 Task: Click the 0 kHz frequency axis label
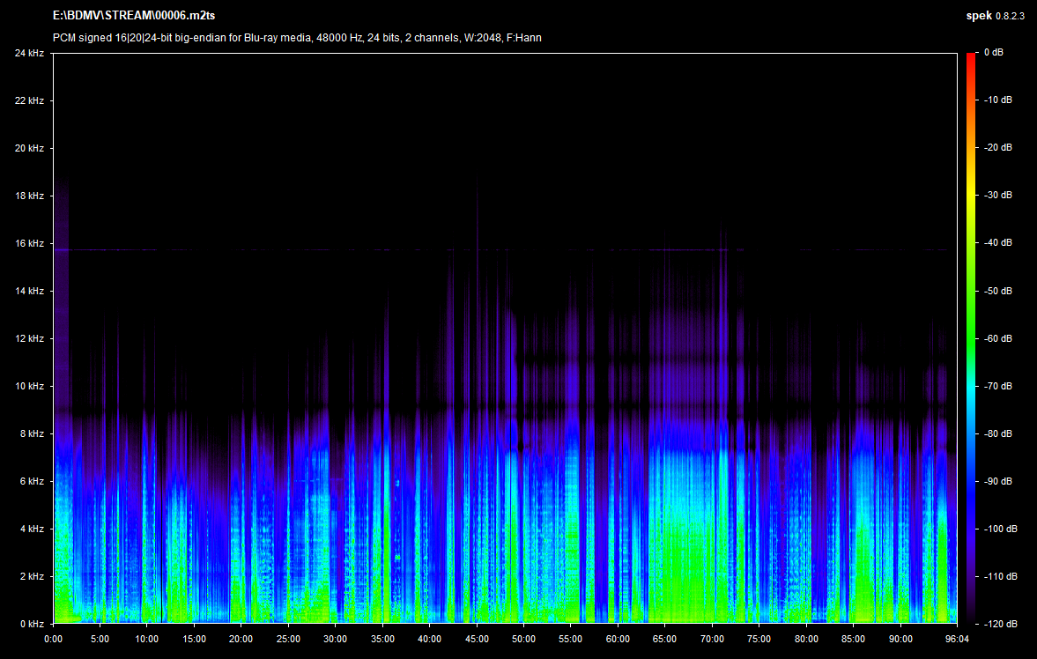(32, 624)
